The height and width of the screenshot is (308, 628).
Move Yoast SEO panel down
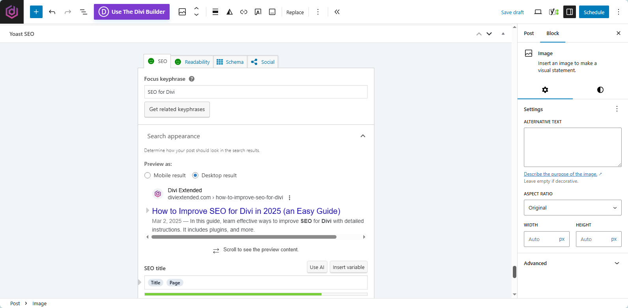[x=489, y=34]
